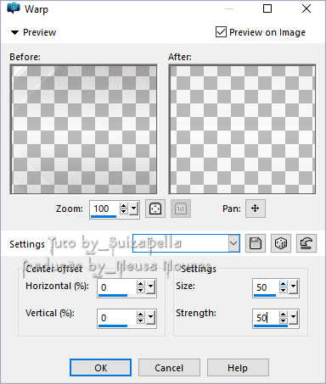Click the Fit image to window icon

155,209
